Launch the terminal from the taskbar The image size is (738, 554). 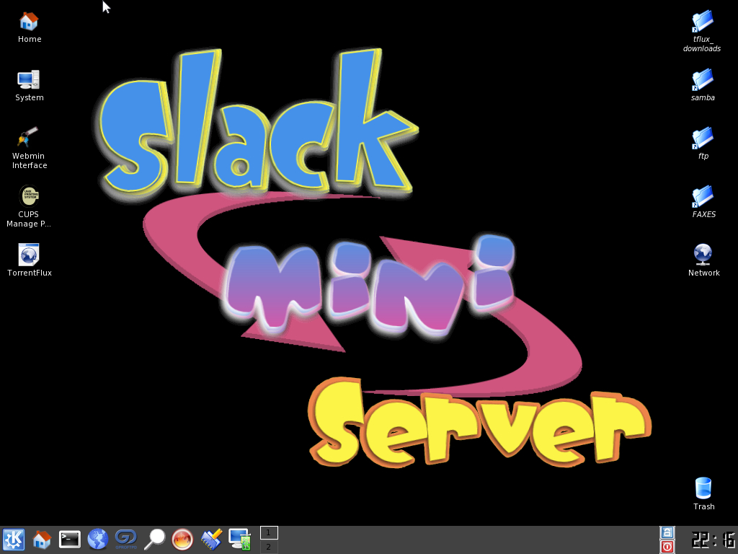(x=70, y=539)
